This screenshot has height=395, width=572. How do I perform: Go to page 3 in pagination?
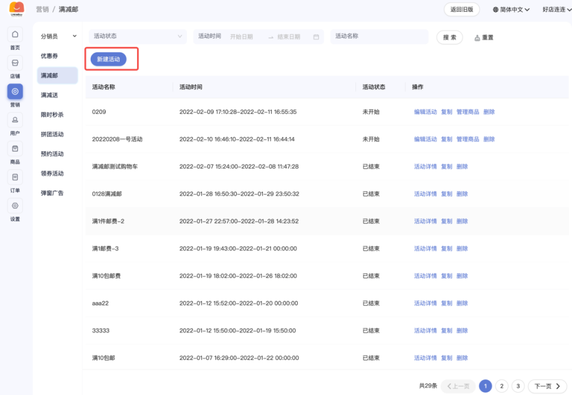point(518,386)
